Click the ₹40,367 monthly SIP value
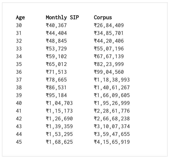 [x=56, y=25]
